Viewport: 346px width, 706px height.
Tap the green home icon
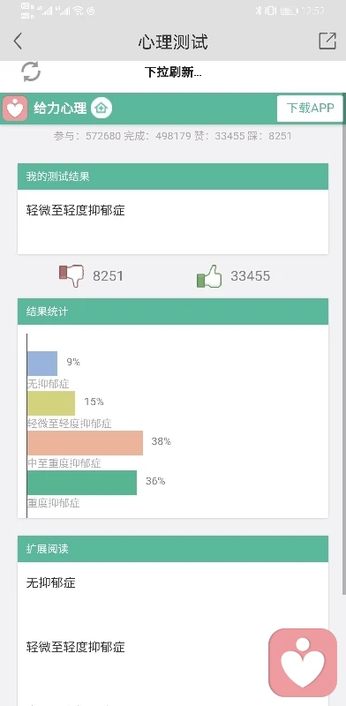tap(102, 109)
